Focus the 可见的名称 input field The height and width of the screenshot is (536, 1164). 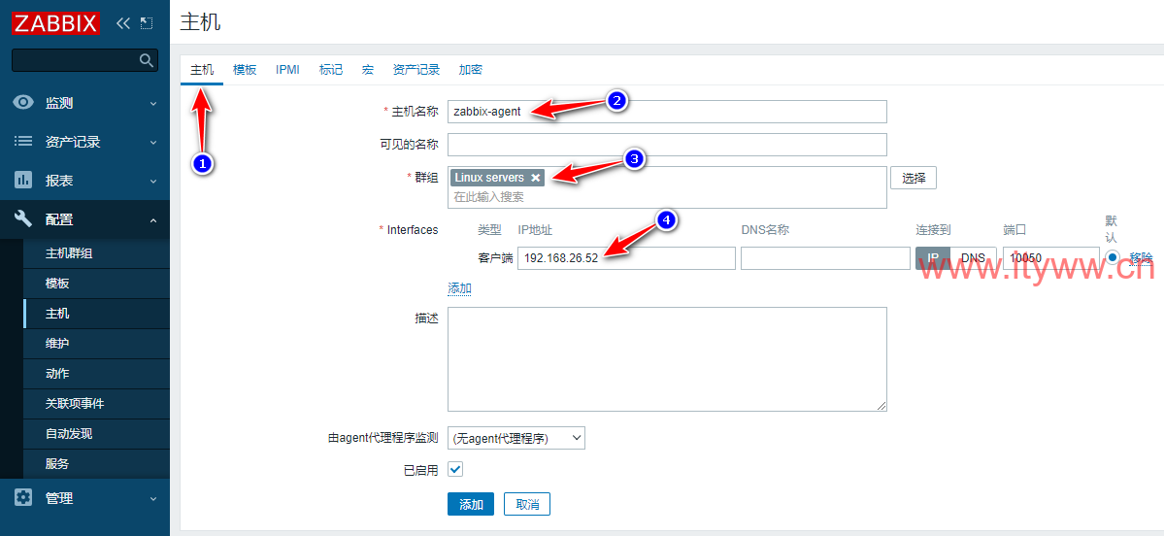(667, 145)
